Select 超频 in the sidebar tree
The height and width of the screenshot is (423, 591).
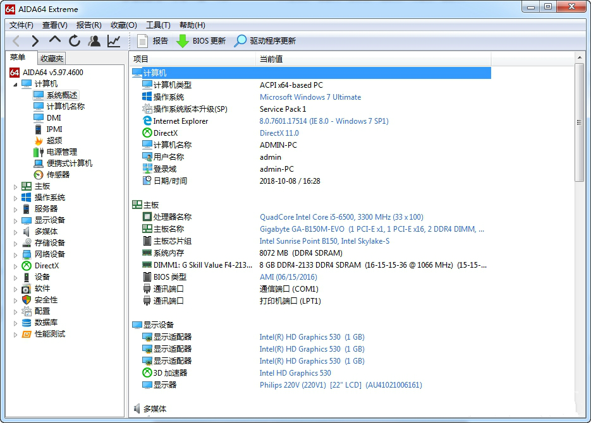tap(54, 141)
